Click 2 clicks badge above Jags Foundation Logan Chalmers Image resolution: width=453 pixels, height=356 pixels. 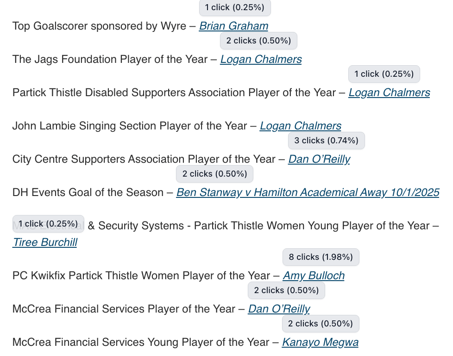pos(258,41)
